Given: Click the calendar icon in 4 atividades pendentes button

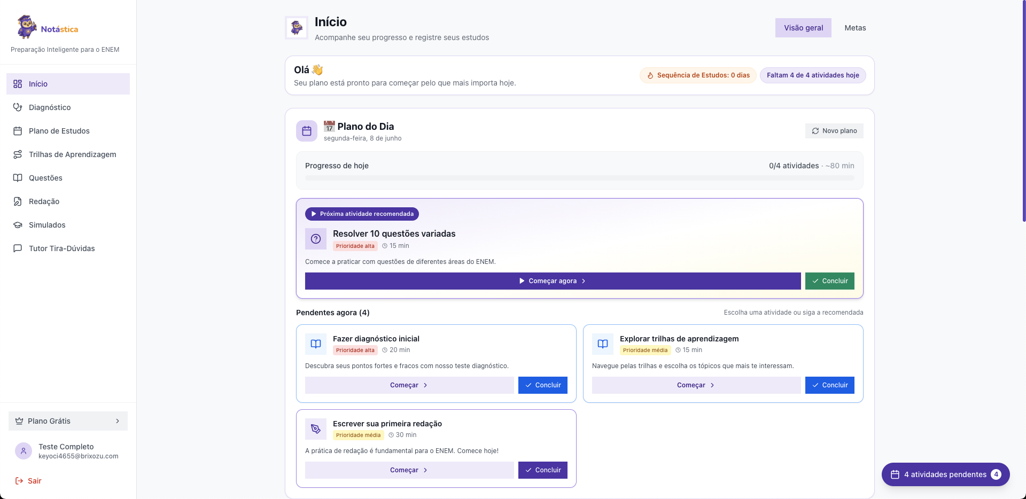Looking at the screenshot, I should coord(895,474).
